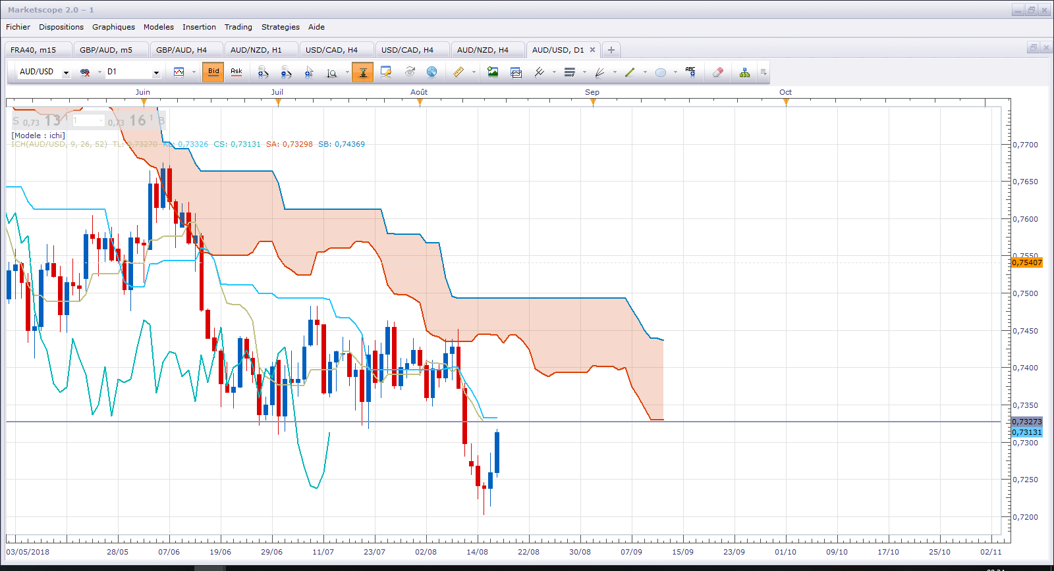Open the Fichier menu

click(x=18, y=27)
